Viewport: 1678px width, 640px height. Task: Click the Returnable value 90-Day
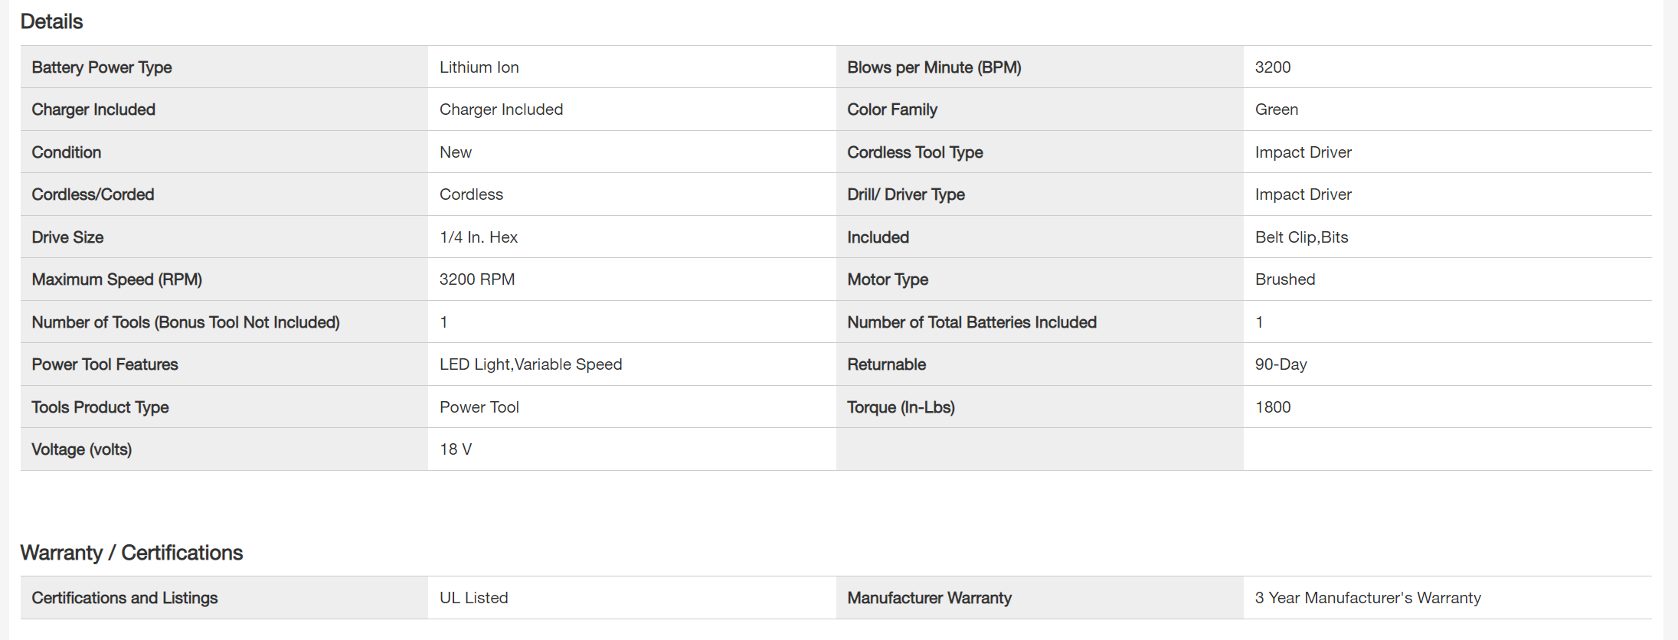pos(1281,364)
